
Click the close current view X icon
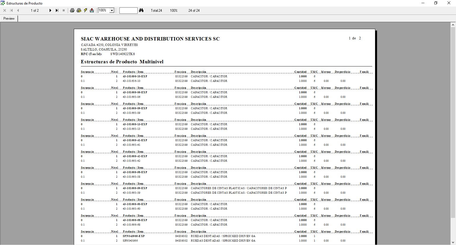click(x=5, y=11)
